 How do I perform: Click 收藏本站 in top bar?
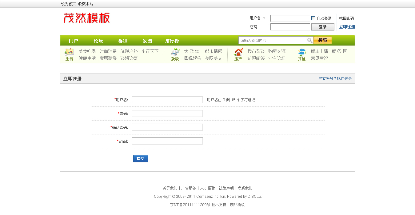86,4
